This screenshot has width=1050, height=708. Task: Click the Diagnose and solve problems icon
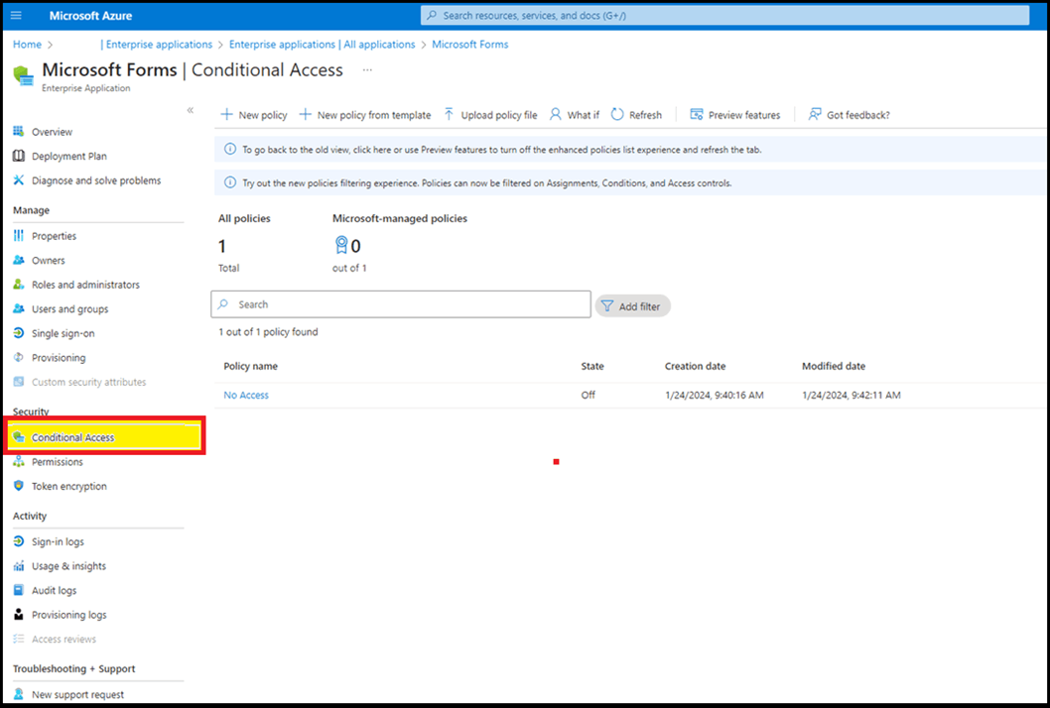(19, 180)
